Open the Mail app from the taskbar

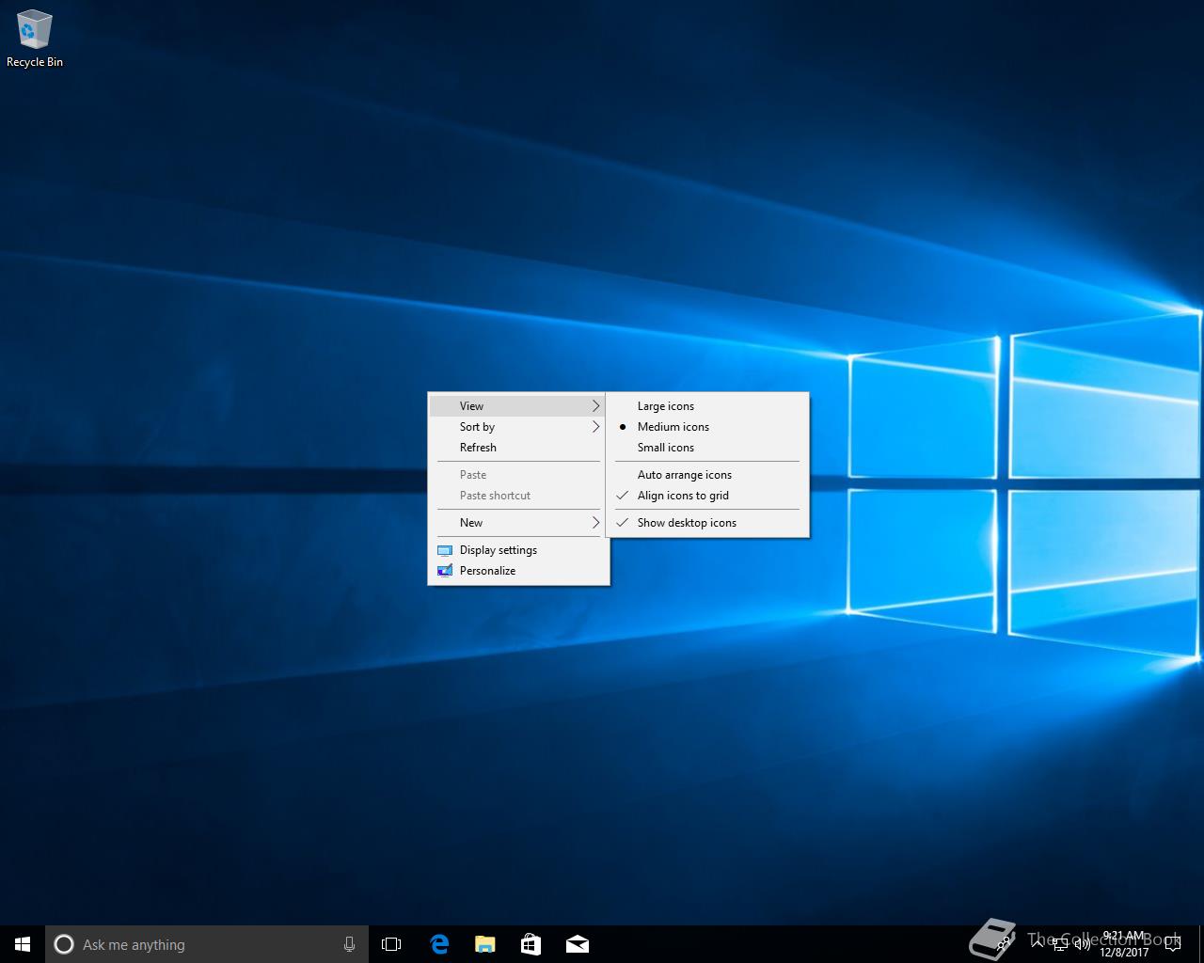point(577,944)
